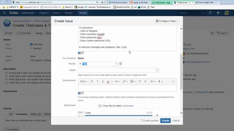Open text color dropdown arrow
Image resolution: width=234 pixels, height=131 pixels.
click(x=112, y=82)
